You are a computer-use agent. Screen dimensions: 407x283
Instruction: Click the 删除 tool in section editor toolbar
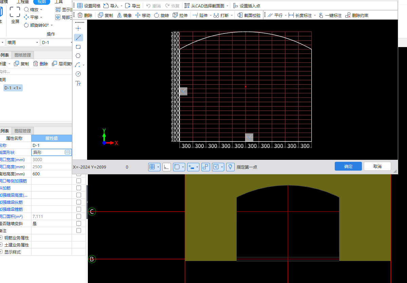tap(85, 15)
